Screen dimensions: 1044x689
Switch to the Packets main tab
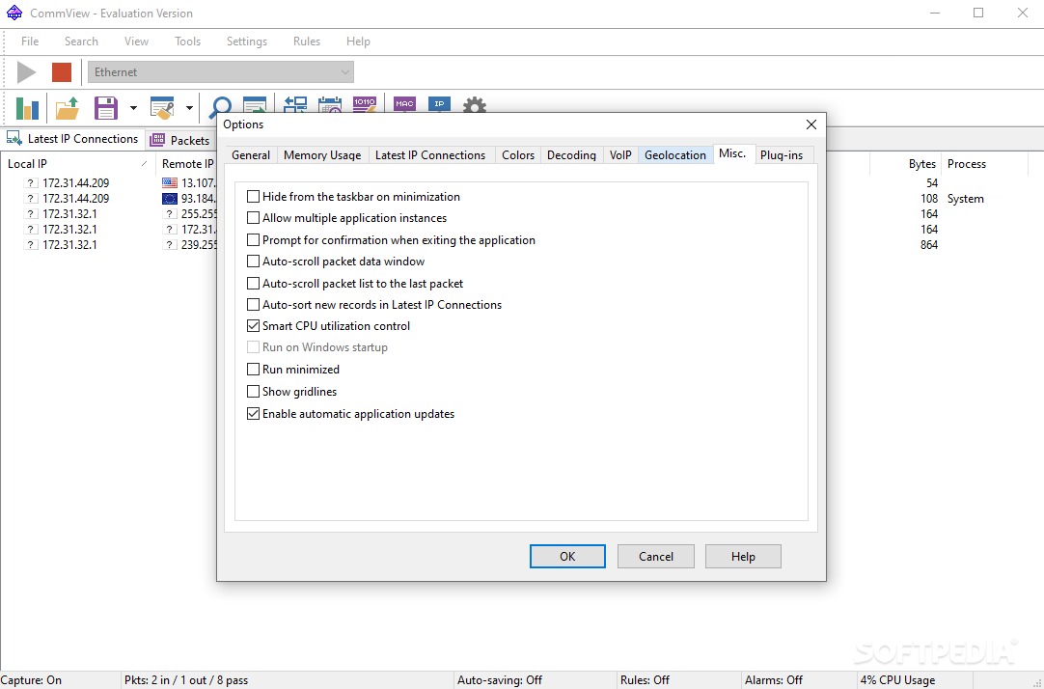coord(179,140)
